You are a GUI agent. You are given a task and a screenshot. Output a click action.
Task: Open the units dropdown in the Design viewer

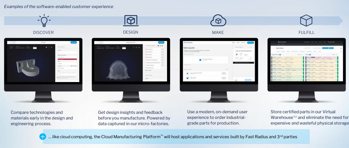(124, 48)
